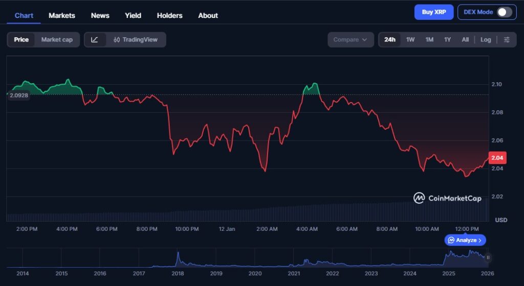The height and width of the screenshot is (286, 524).
Task: Click the Buy XRP button
Action: pos(434,12)
